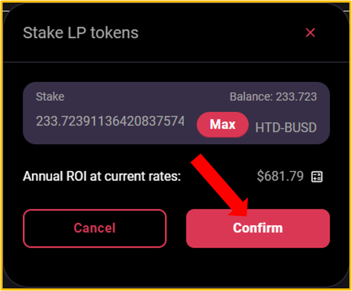Close the Stake LP tokens dialog

point(310,33)
